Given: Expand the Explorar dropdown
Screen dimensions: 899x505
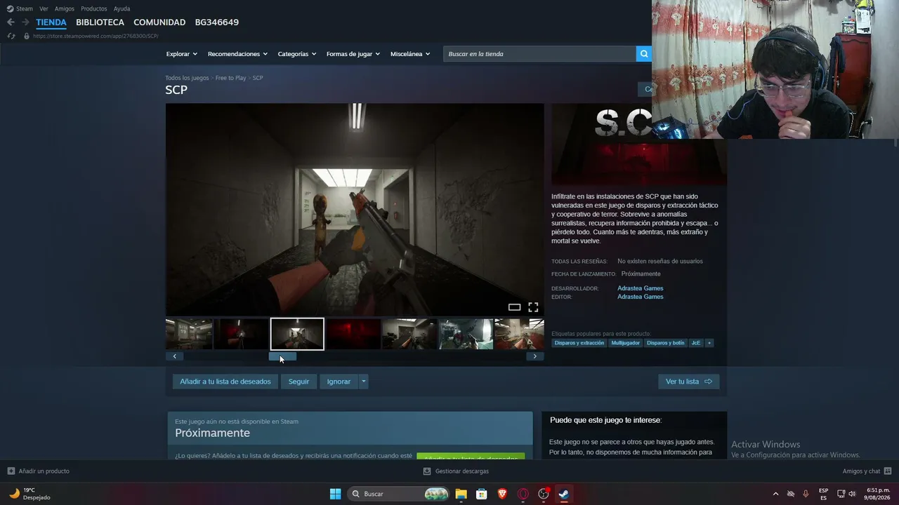Looking at the screenshot, I should [181, 54].
